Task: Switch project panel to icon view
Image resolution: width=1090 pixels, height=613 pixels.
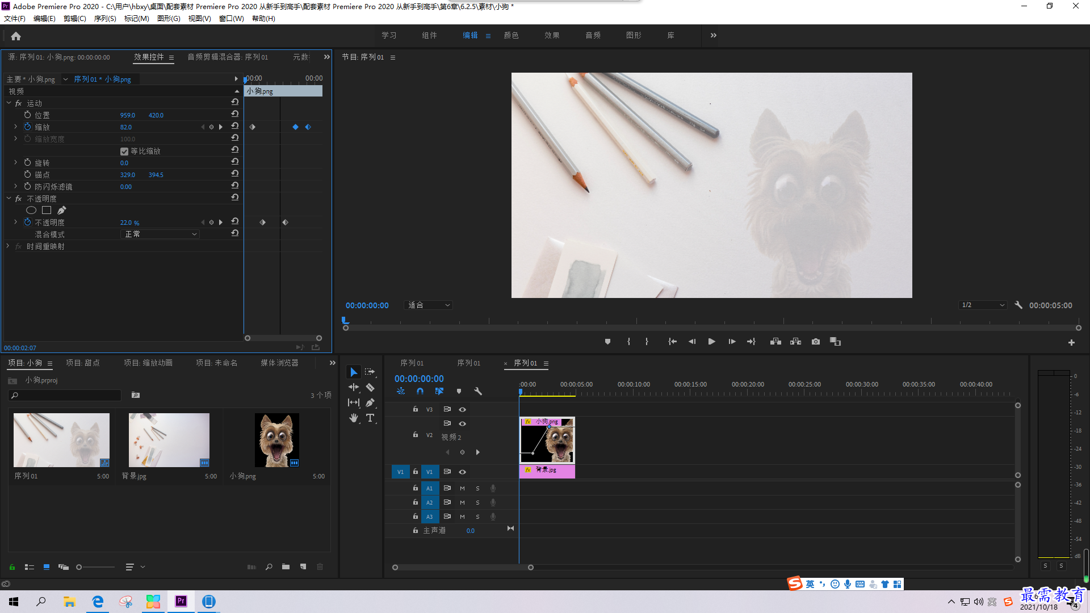Action: coord(47,566)
